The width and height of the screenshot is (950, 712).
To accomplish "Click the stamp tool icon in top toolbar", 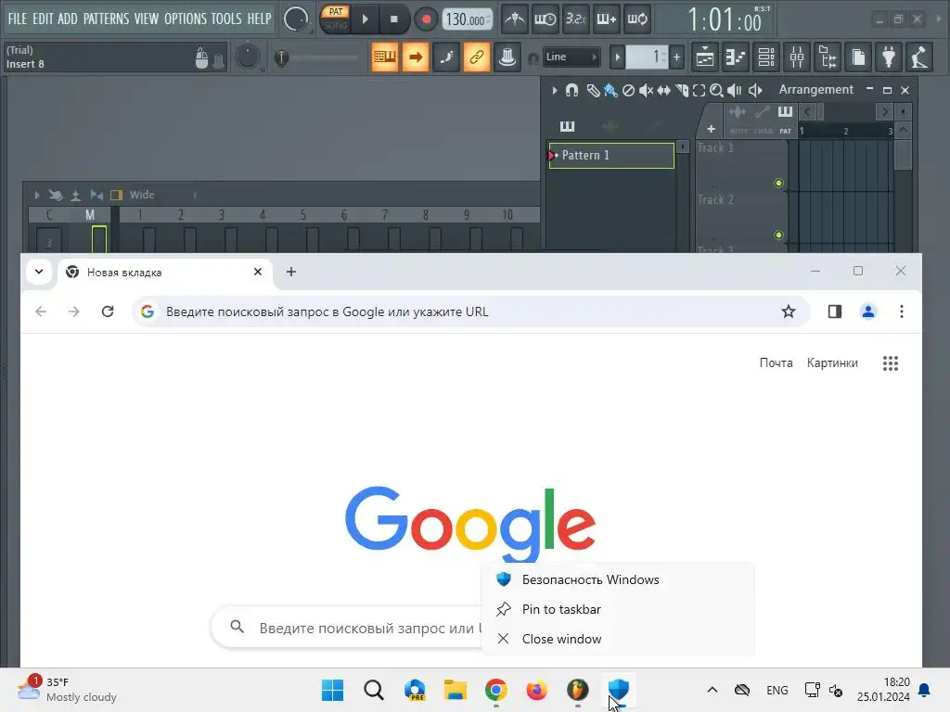I will pos(507,57).
